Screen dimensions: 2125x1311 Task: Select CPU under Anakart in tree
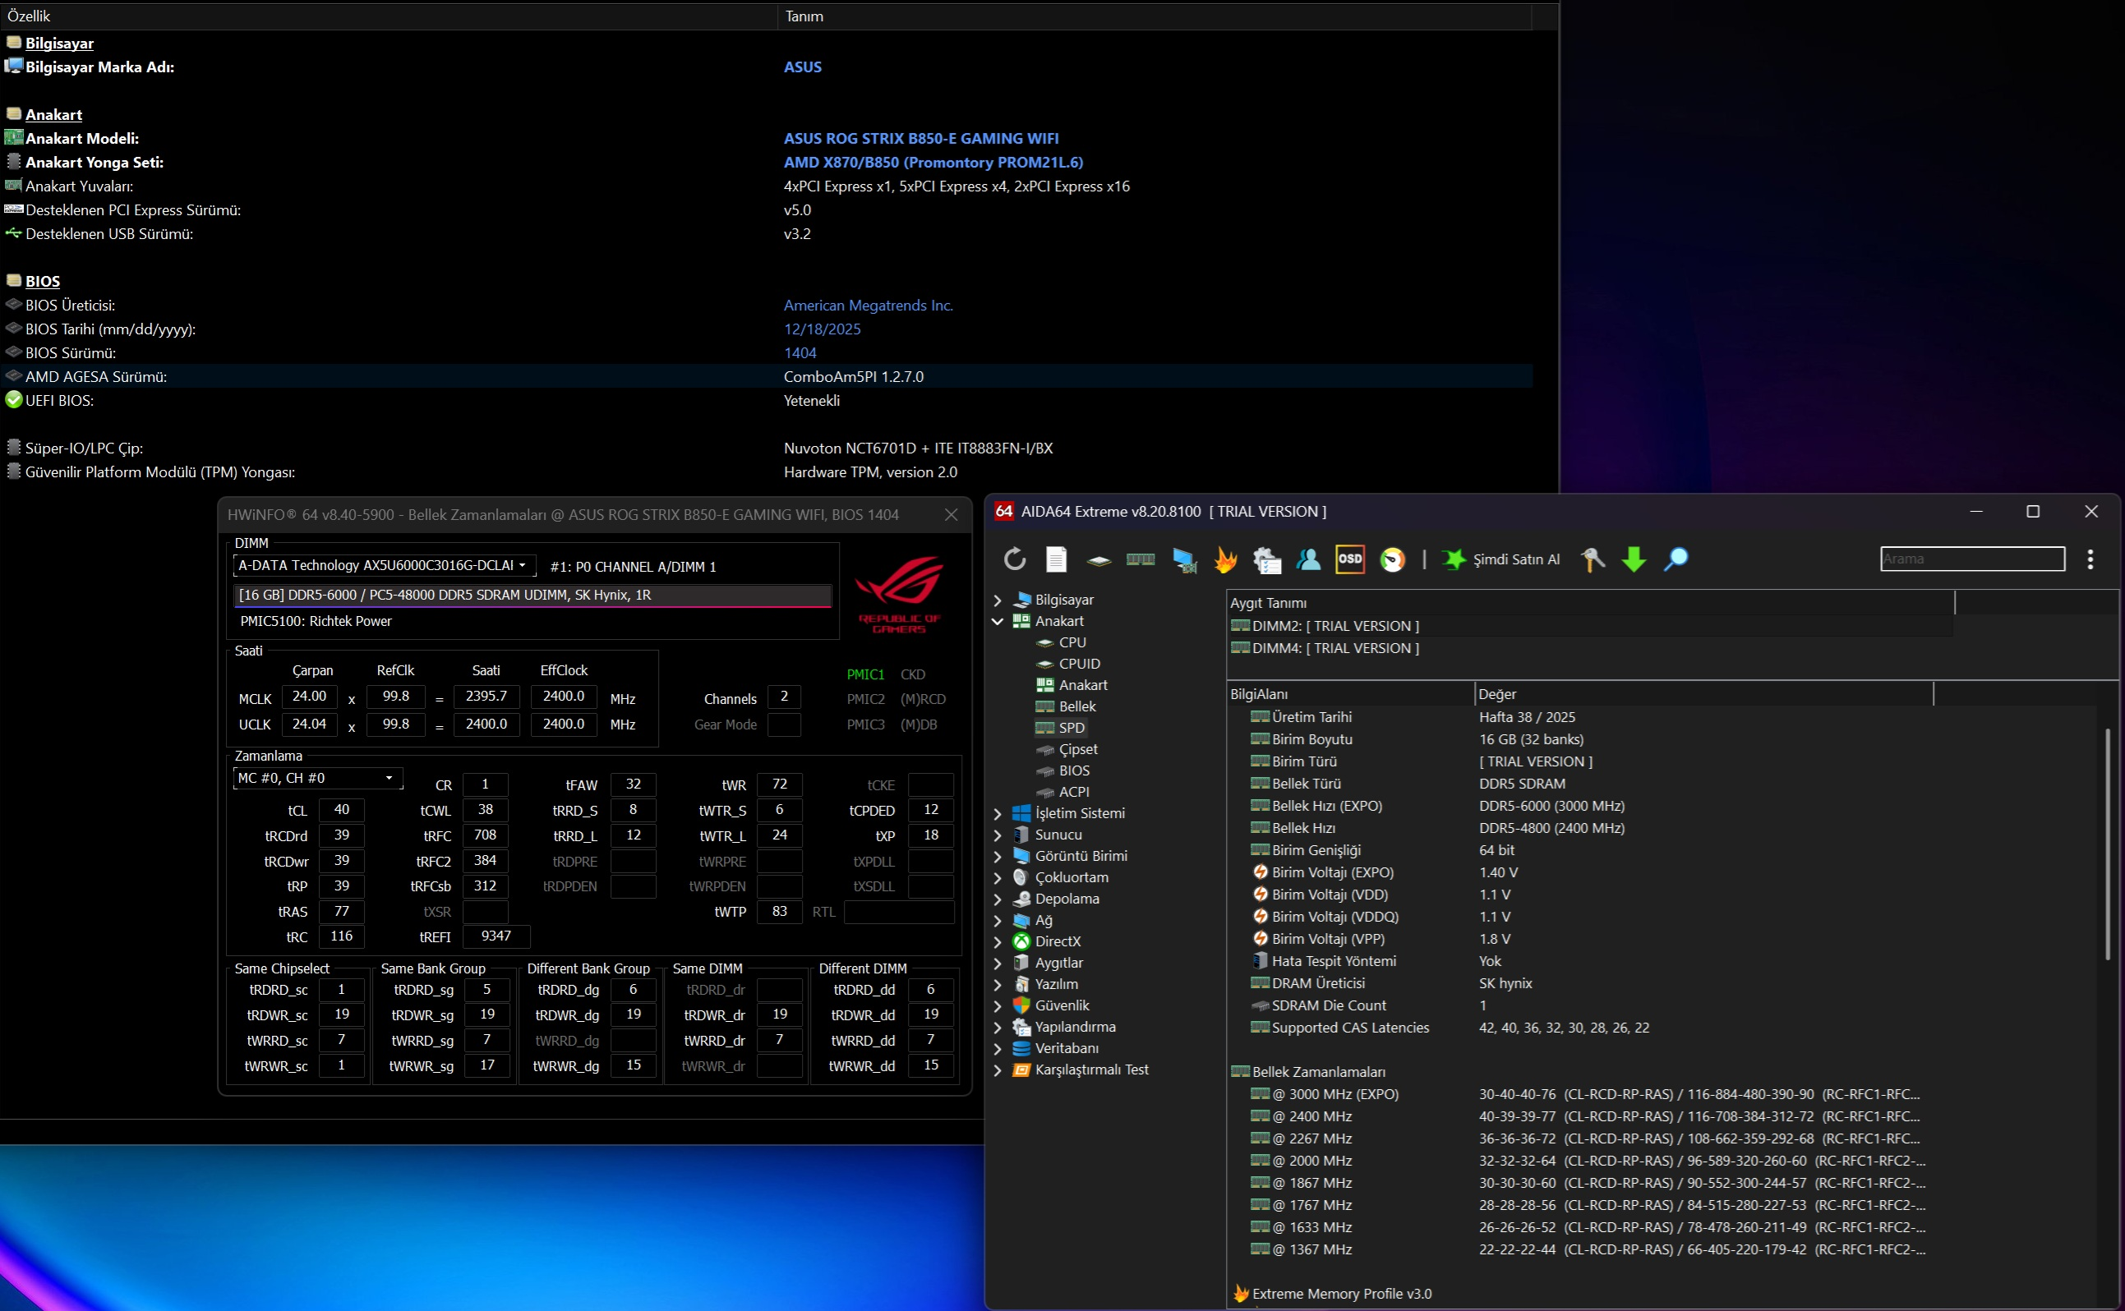1072,642
